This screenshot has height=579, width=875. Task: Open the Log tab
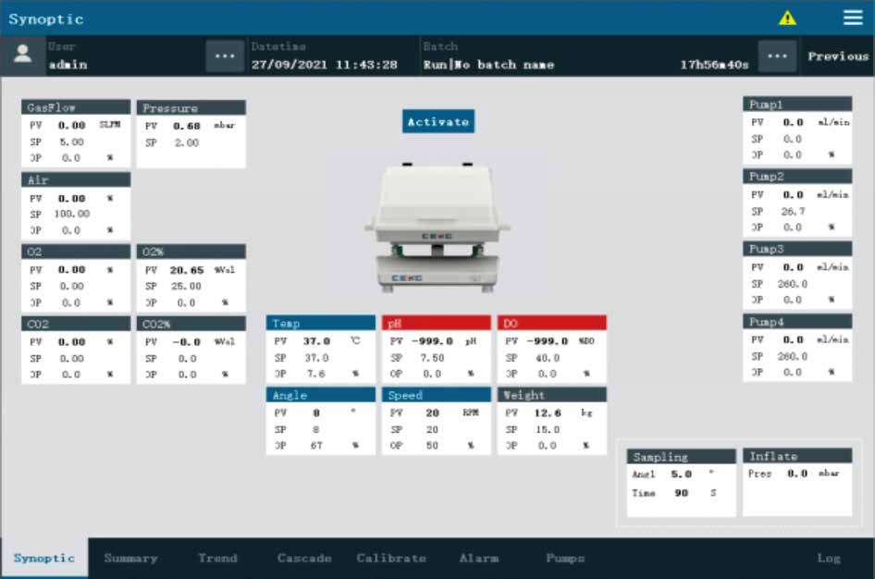(x=829, y=558)
